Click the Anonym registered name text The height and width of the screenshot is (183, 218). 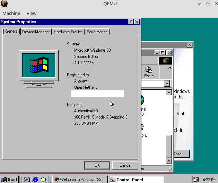point(81,81)
